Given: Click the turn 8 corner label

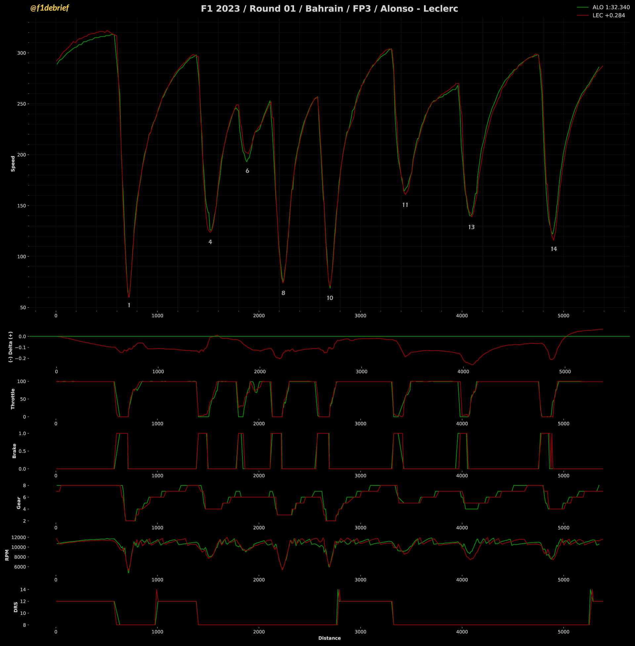Looking at the screenshot, I should point(283,293).
